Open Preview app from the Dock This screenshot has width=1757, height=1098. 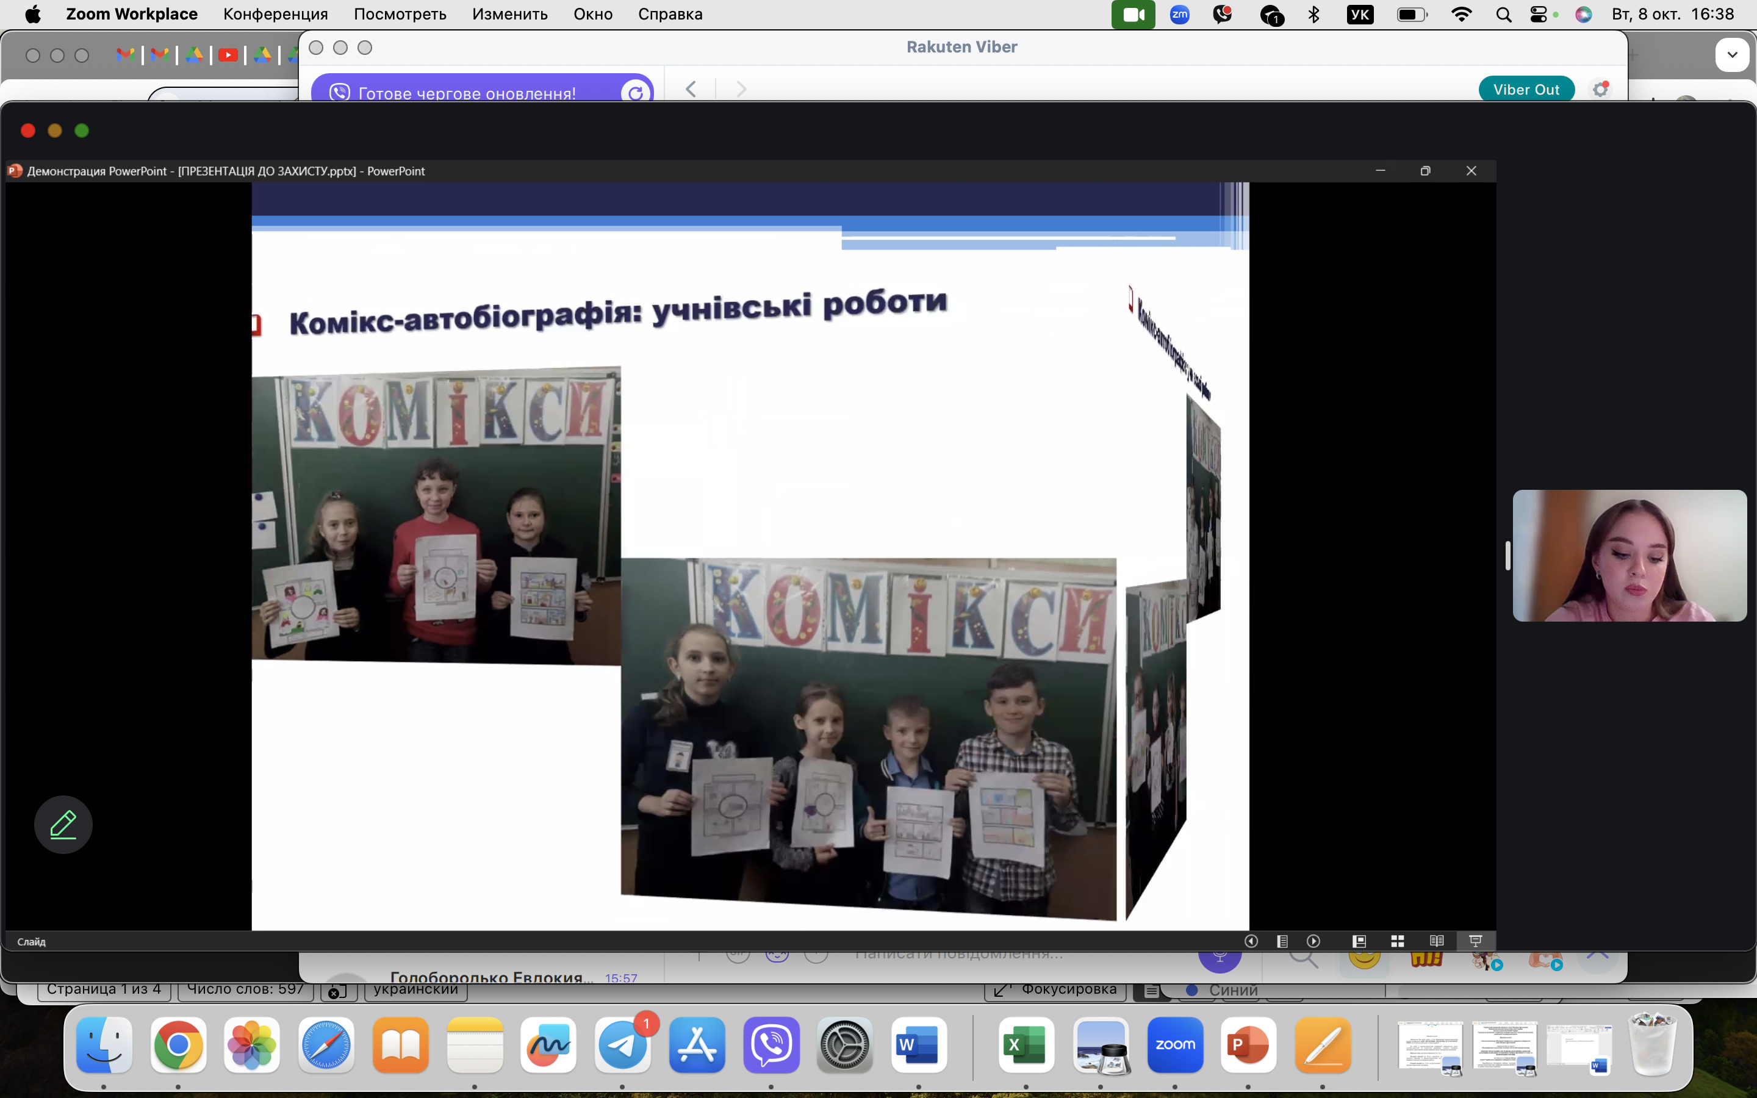tap(1101, 1045)
